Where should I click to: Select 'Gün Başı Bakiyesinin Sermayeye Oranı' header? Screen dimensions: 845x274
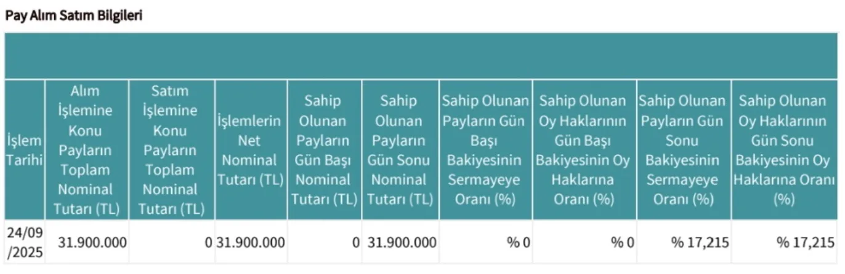pyautogui.click(x=485, y=150)
